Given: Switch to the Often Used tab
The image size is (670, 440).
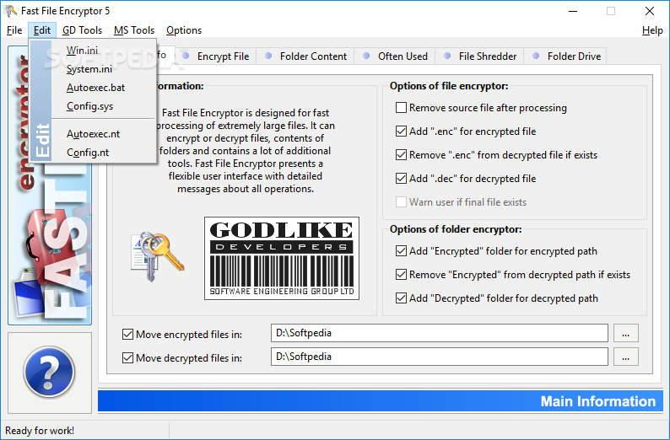Looking at the screenshot, I should coord(395,56).
